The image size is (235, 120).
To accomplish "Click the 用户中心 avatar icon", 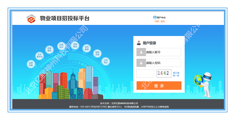I will (155, 17).
